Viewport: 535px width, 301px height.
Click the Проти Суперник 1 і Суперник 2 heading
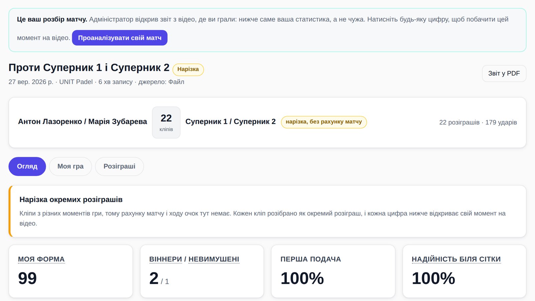(89, 68)
